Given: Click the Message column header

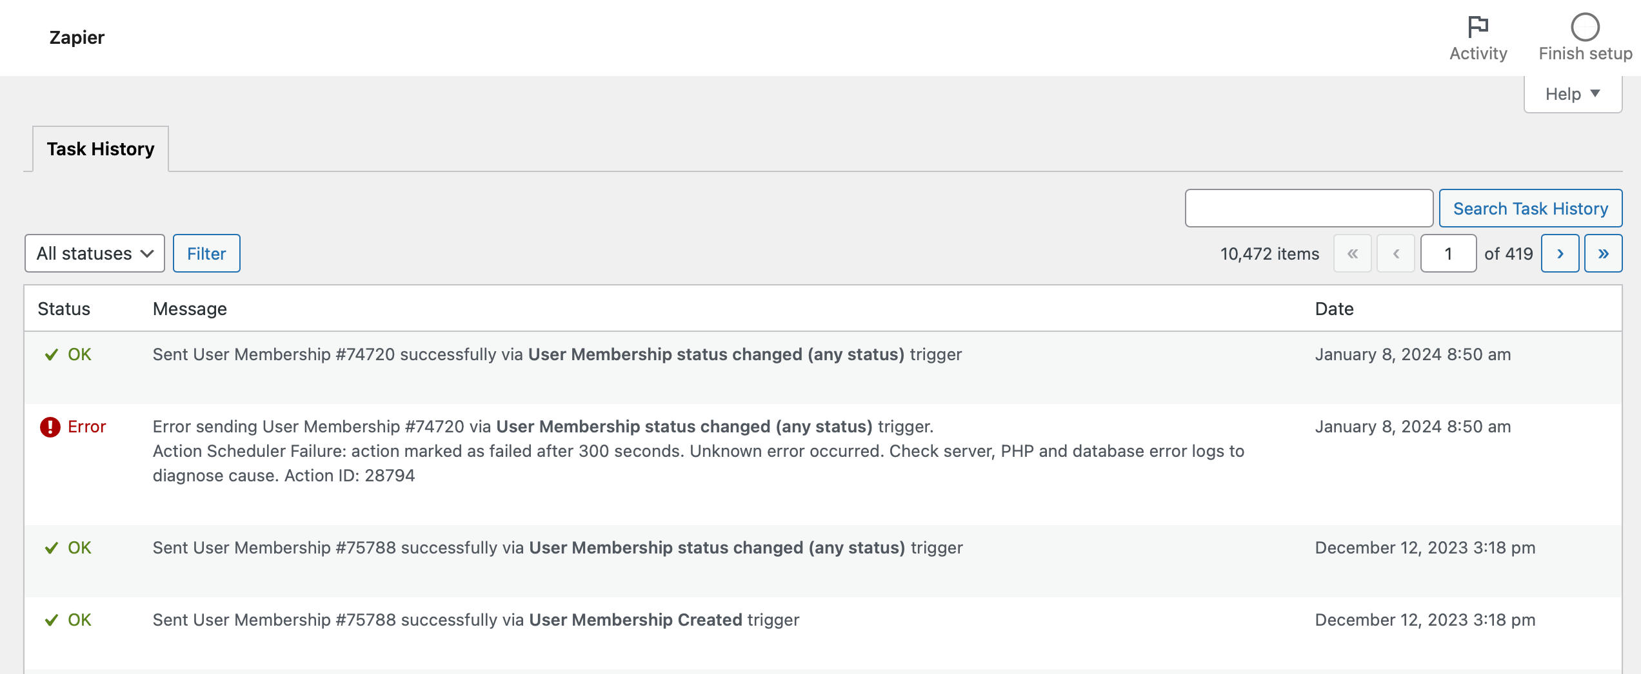Looking at the screenshot, I should [190, 309].
